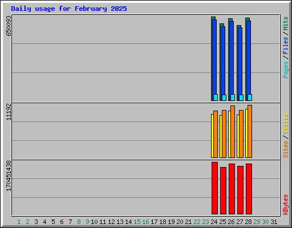Click day label 28 on the x-axis
Screen dimensions: 292x228
[x=248, y=222]
